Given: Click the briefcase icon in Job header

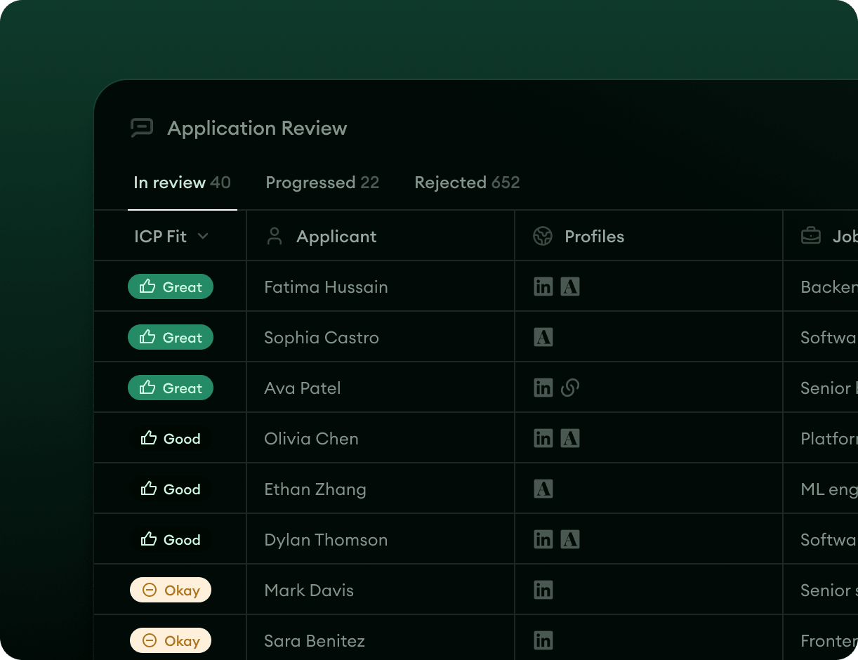Looking at the screenshot, I should point(811,236).
